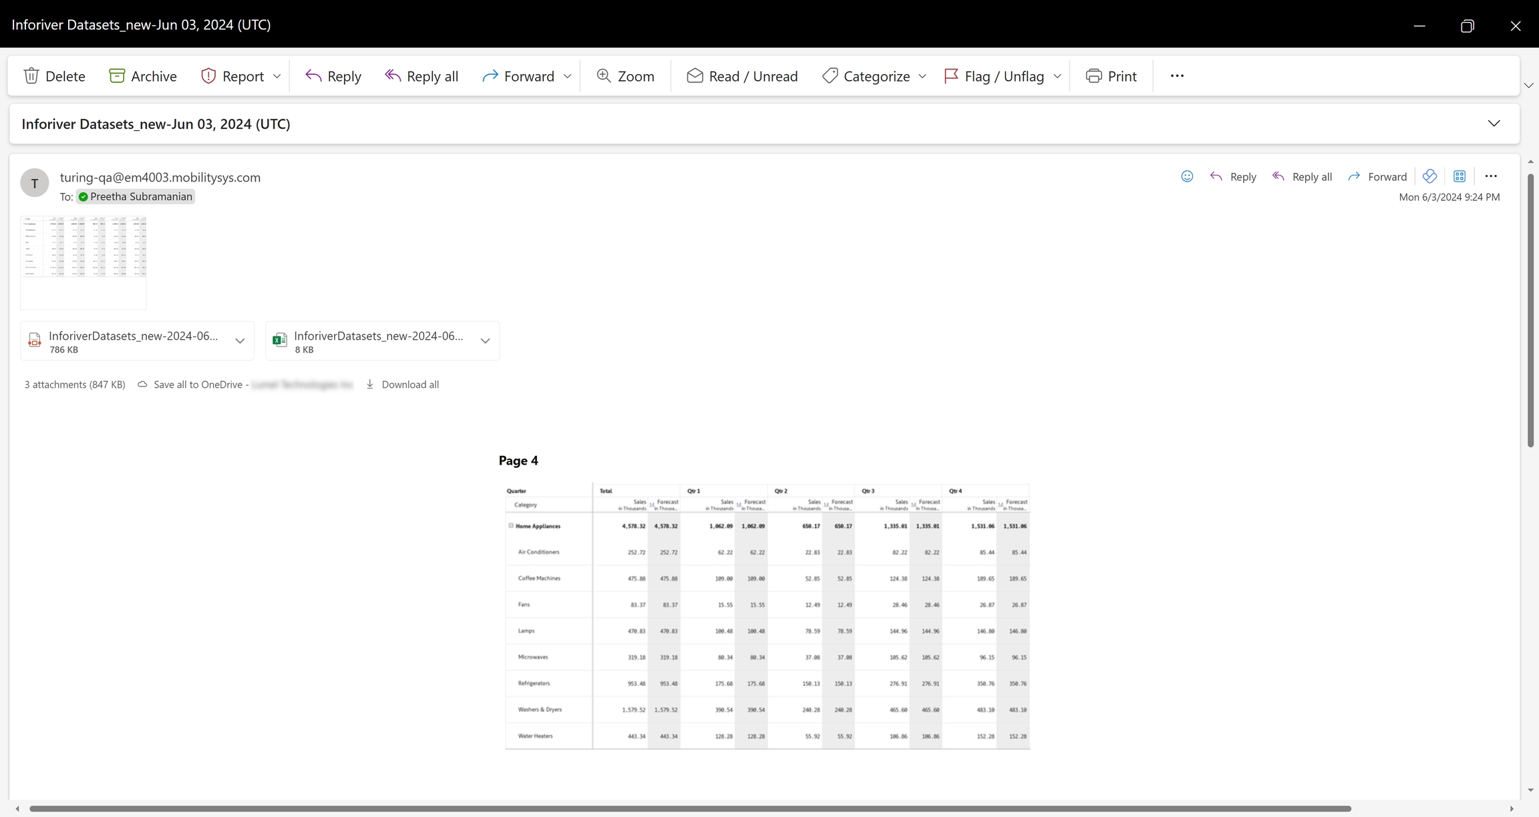Expand the subject header chevron
Viewport: 1539px width, 817px height.
pos(1494,123)
